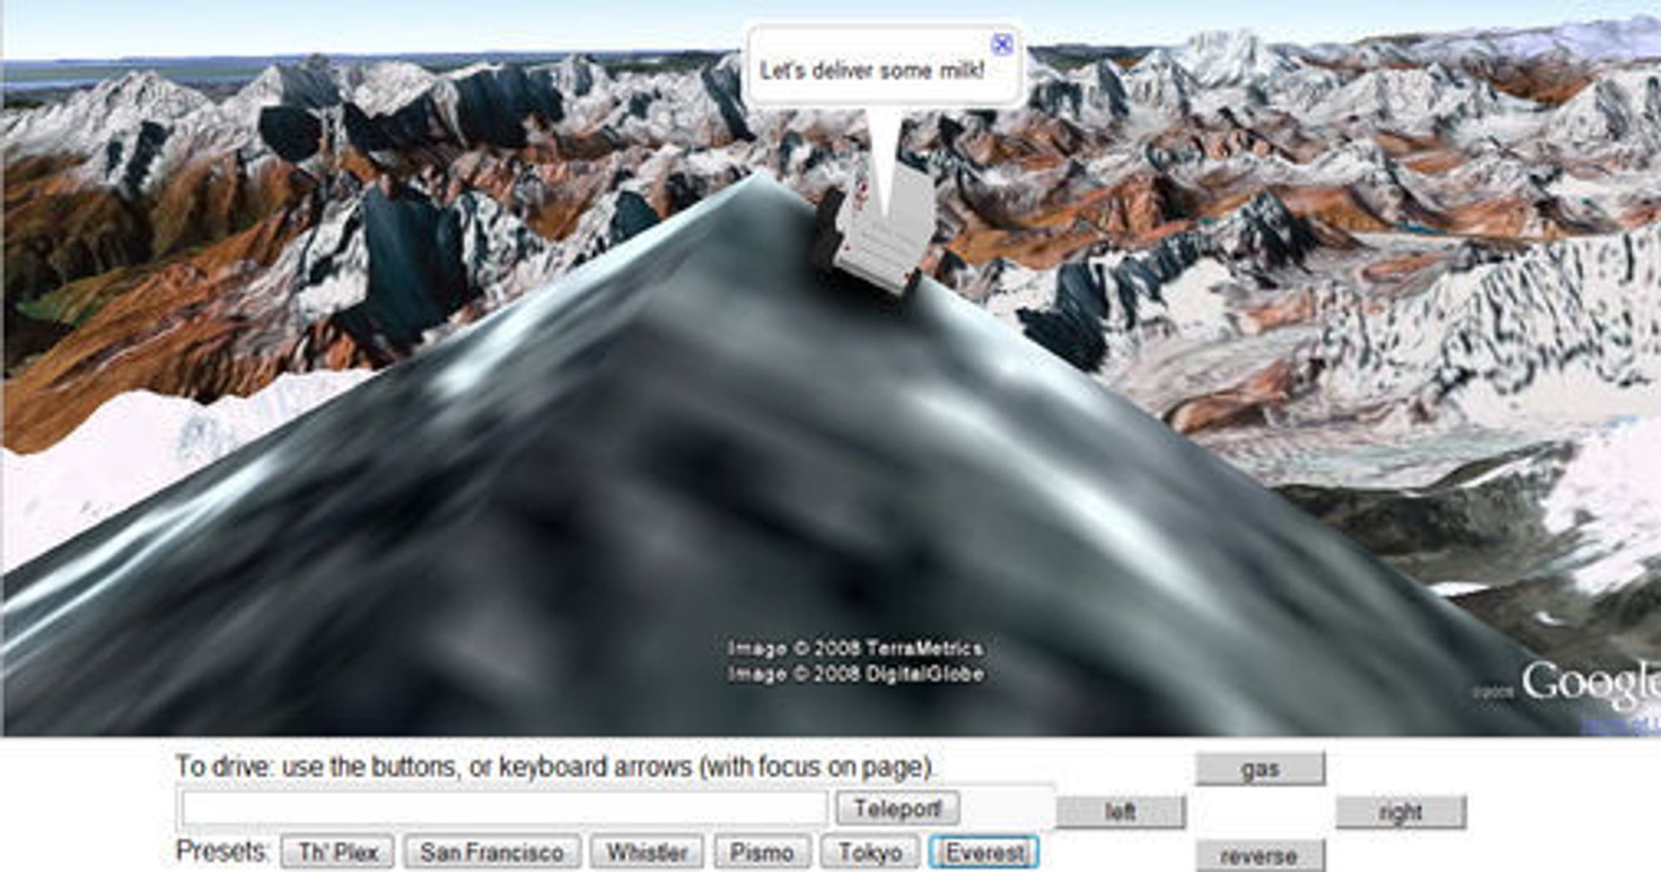Screen dimensions: 1661x872
Task: Select the Everest preset
Action: (984, 852)
